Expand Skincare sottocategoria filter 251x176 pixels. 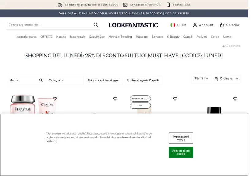[104, 80]
